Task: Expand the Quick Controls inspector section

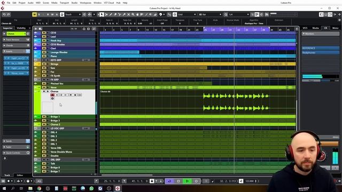Action: point(16,153)
